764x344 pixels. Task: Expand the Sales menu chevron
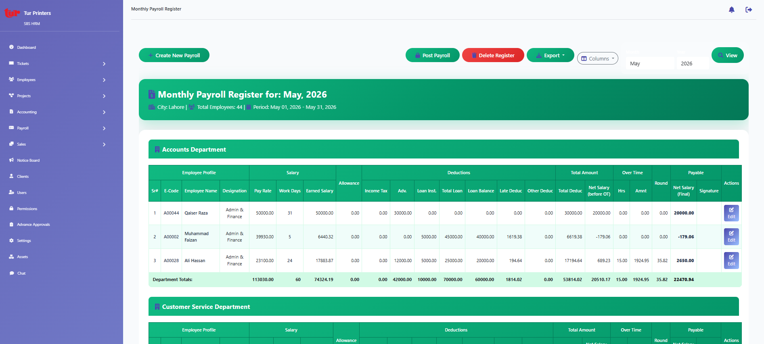tap(104, 144)
